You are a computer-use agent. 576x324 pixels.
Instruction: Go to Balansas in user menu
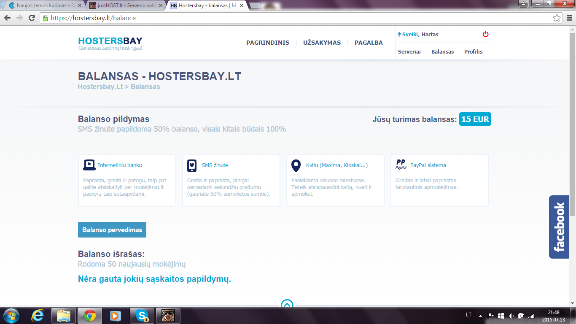click(x=442, y=51)
